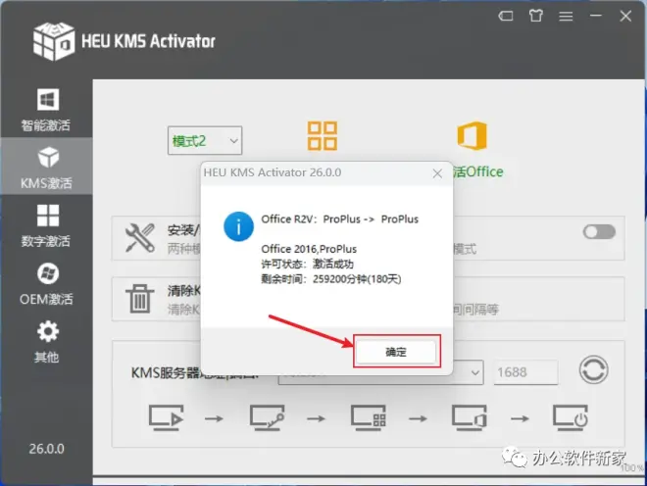
Task: Switch to the KMS激活 sidebar tab
Action: pyautogui.click(x=46, y=166)
